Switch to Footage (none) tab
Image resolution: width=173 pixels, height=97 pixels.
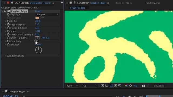point(124,3)
